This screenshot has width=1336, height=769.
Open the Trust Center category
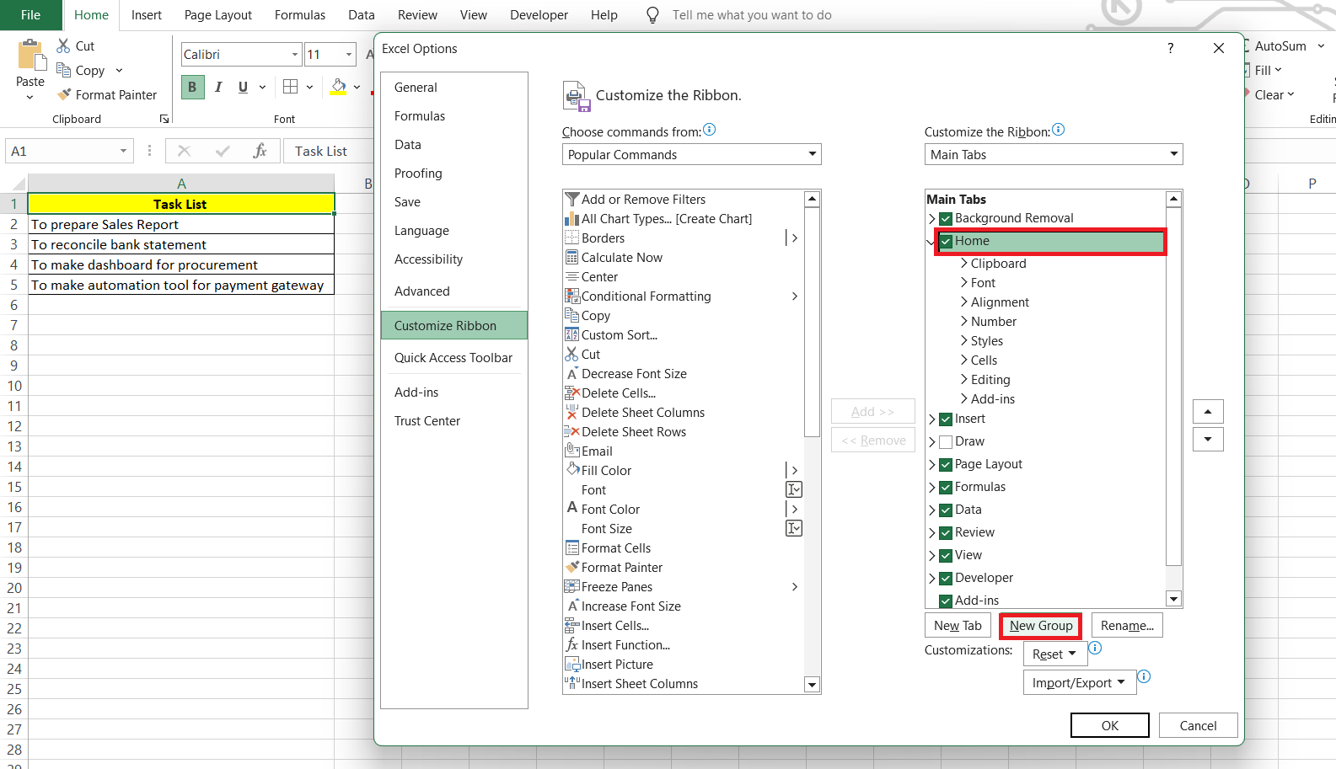click(454, 421)
